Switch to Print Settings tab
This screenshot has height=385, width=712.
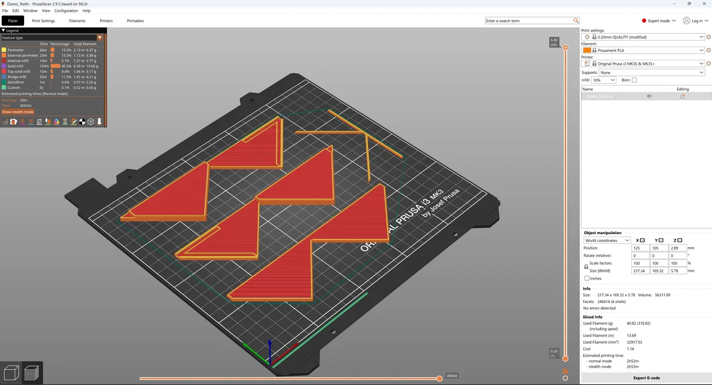43,21
